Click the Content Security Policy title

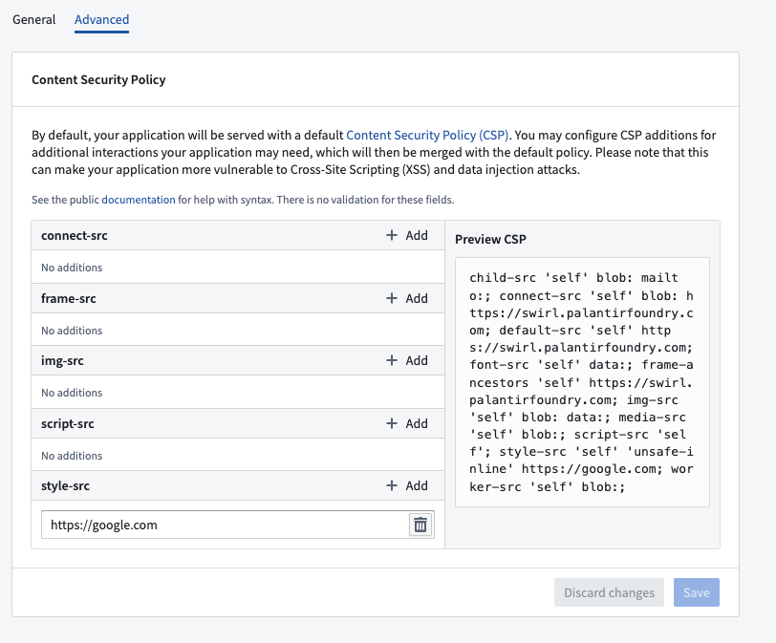coord(98,79)
